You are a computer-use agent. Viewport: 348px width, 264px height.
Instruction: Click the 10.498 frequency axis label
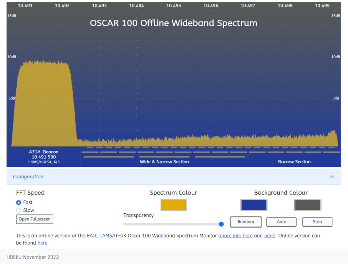[285, 5]
